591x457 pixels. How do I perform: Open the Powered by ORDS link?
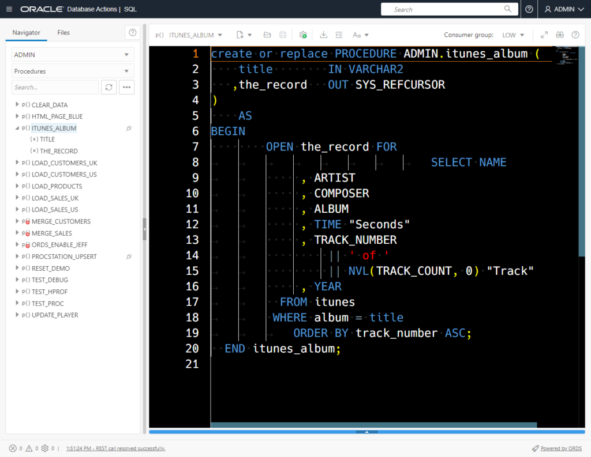pyautogui.click(x=561, y=448)
